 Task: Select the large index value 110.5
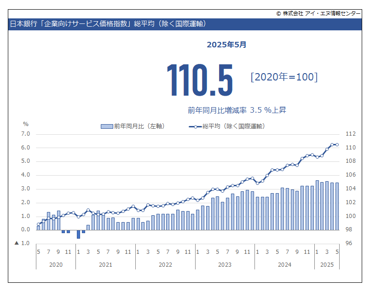coord(200,80)
